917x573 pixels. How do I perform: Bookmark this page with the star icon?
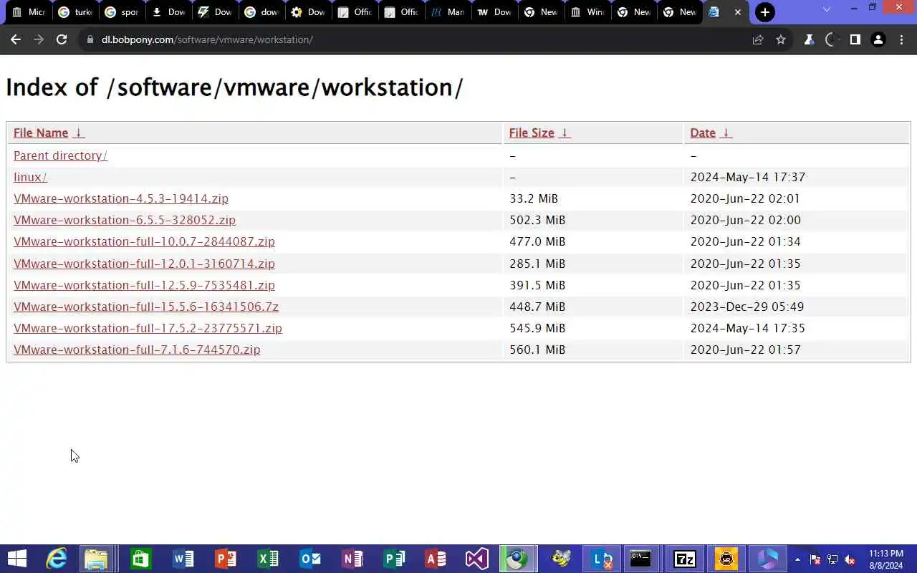tap(781, 39)
